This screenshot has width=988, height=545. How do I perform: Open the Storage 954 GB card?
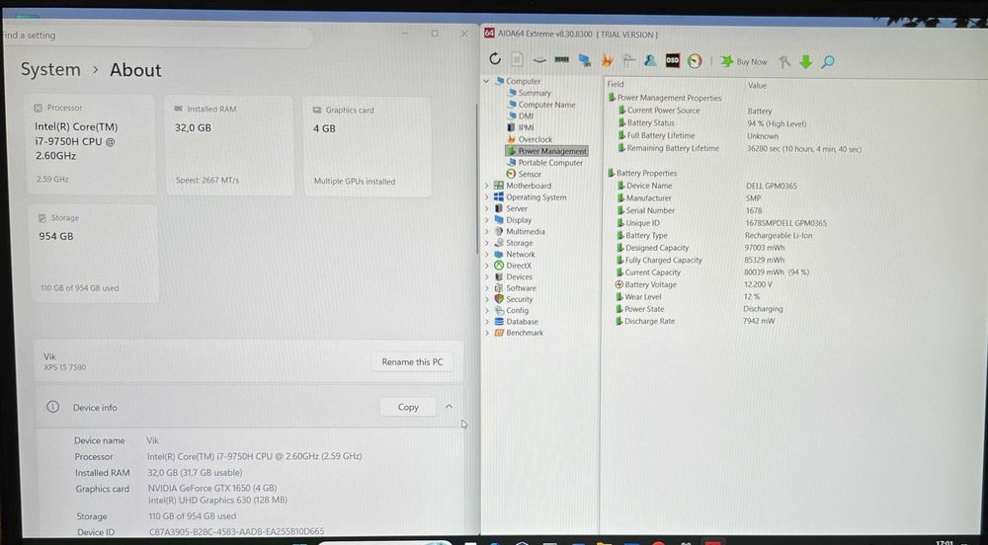pos(93,253)
